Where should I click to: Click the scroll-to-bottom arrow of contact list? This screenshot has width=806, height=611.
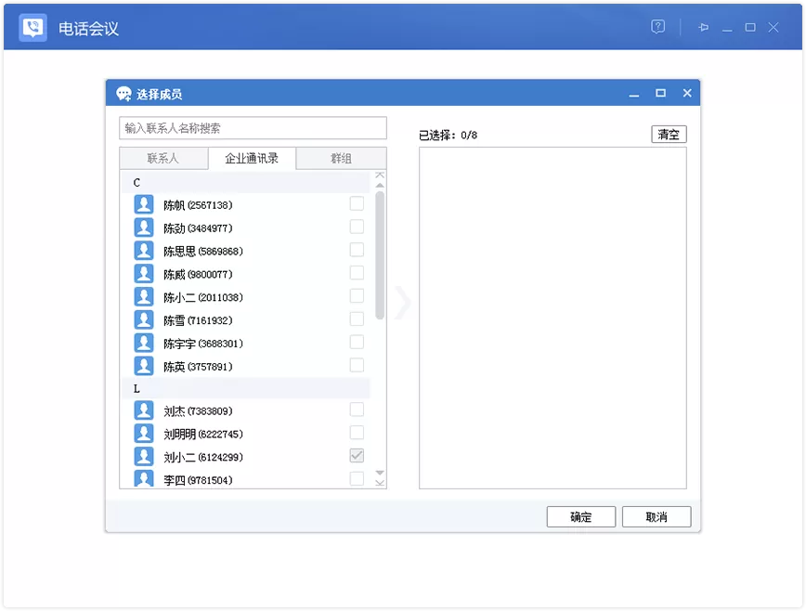[380, 483]
